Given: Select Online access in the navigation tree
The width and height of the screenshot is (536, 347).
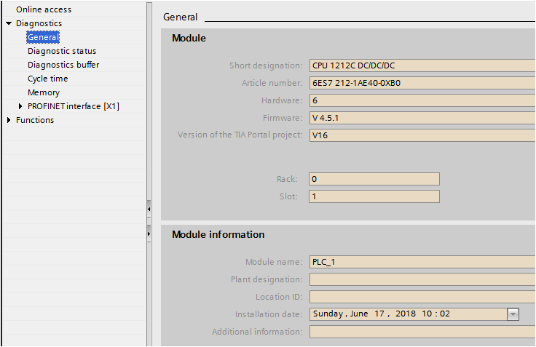Looking at the screenshot, I should [x=44, y=9].
